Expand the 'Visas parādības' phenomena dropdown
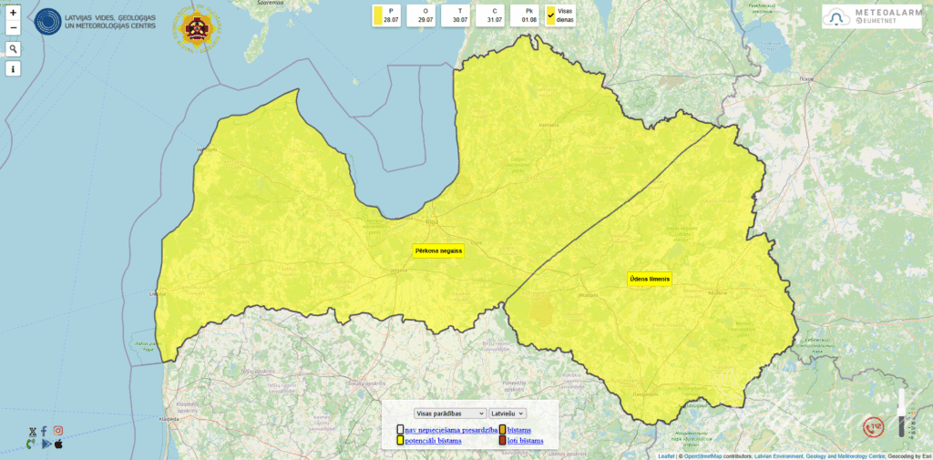The width and height of the screenshot is (933, 460). (449, 414)
